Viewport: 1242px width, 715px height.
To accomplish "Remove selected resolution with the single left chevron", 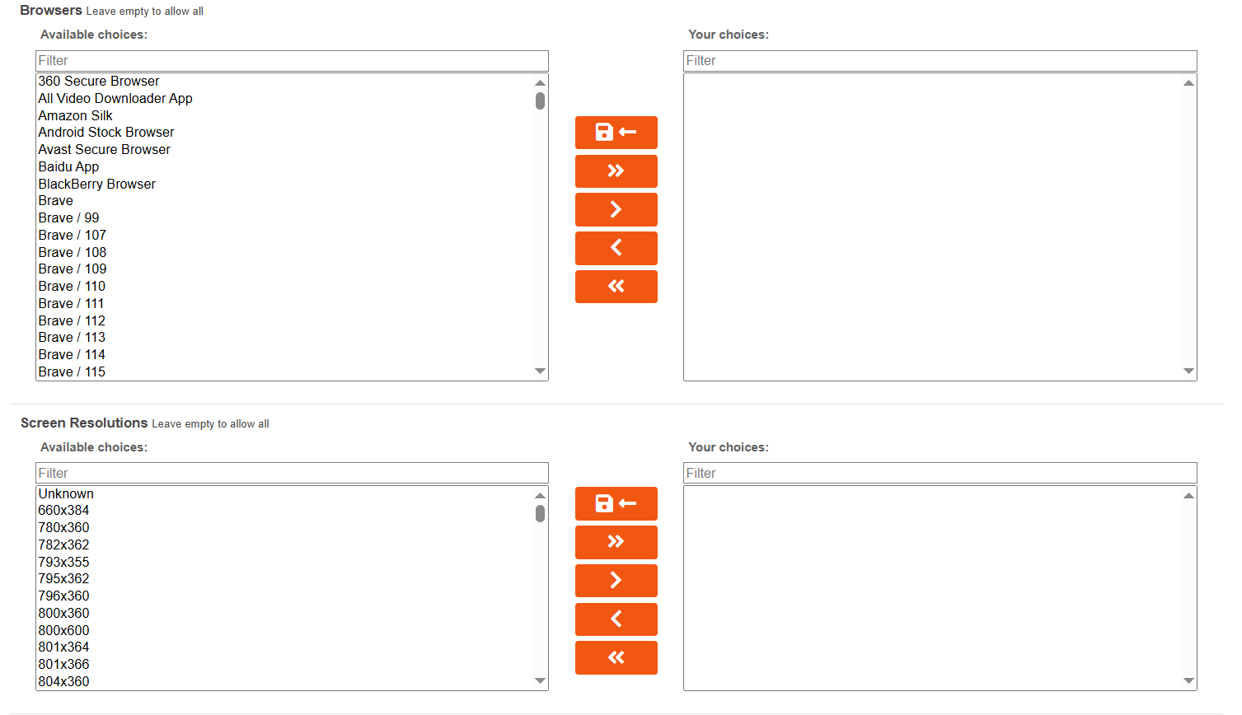I will coord(616,619).
